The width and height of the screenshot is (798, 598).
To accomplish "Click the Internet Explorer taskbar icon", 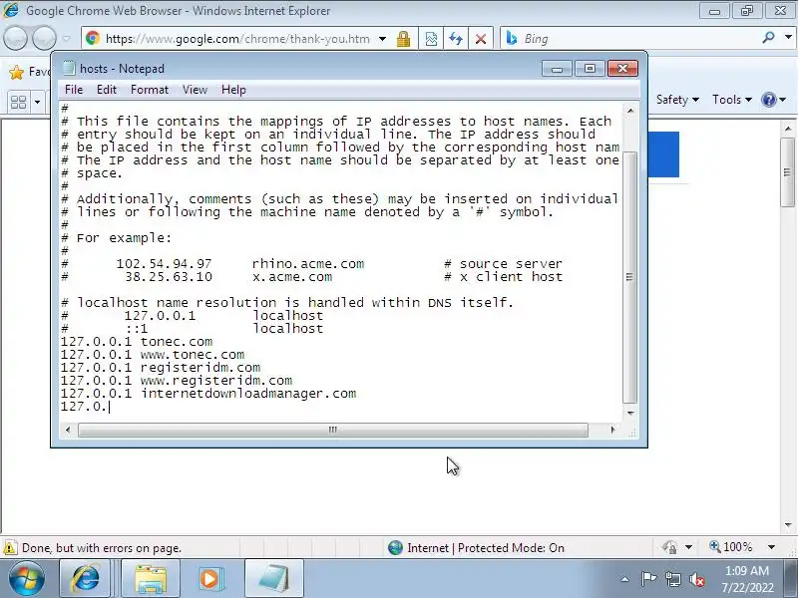I will [85, 579].
